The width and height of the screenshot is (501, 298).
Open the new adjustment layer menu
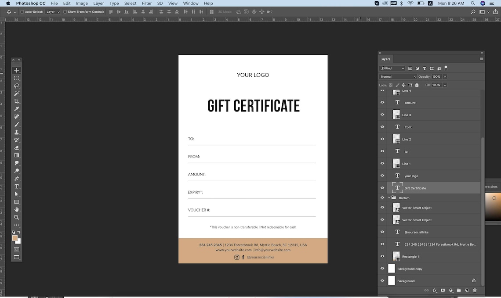tap(450, 290)
